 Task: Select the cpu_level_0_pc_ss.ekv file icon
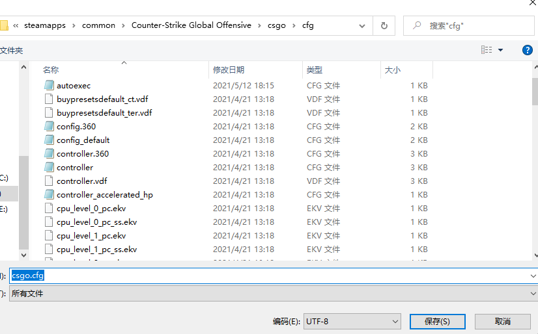click(x=49, y=222)
